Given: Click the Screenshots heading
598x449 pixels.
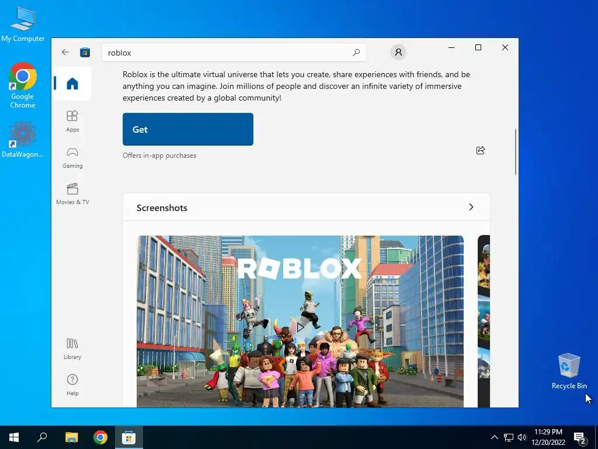Looking at the screenshot, I should pyautogui.click(x=162, y=208).
